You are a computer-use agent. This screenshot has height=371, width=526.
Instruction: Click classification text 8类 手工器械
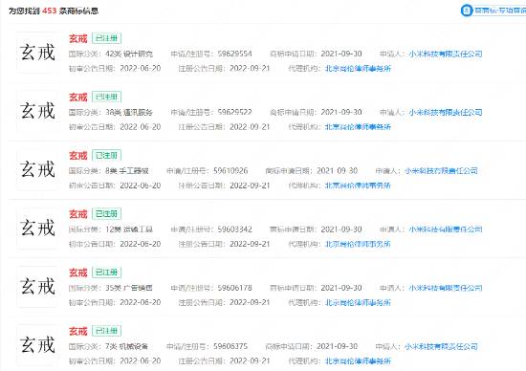tap(127, 171)
